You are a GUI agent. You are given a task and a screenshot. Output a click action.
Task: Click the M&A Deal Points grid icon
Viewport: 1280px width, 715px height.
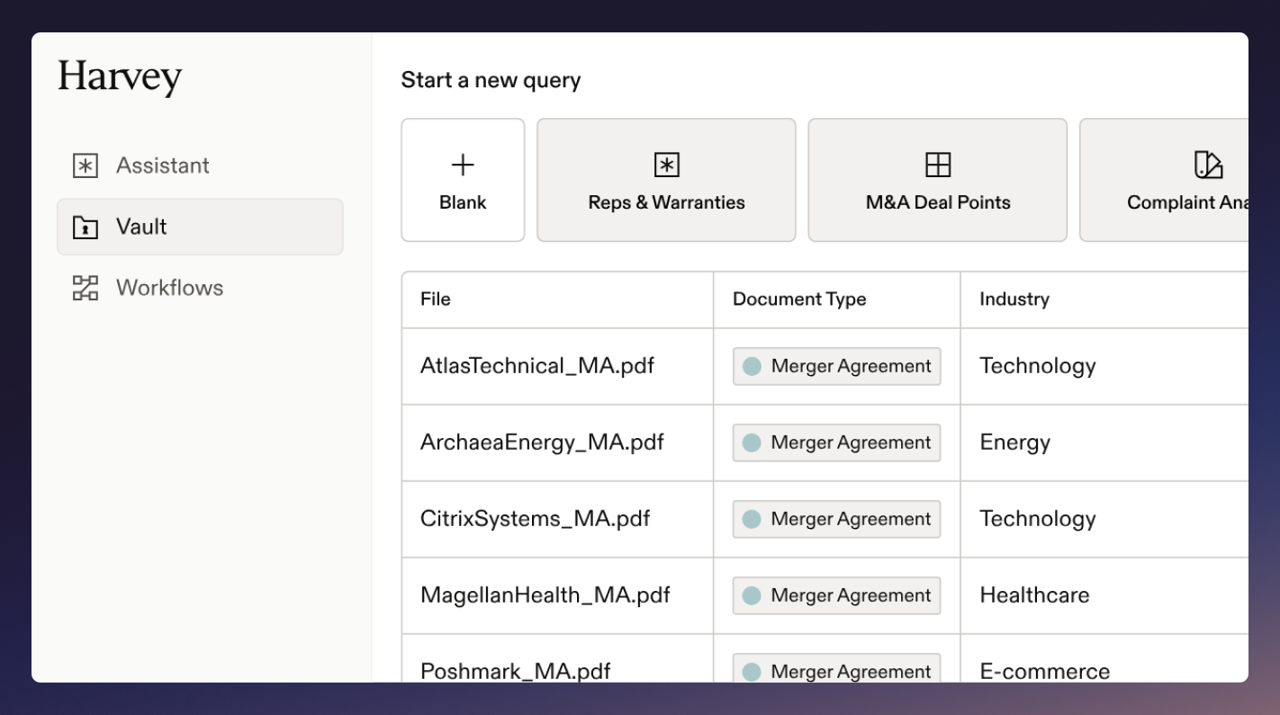coord(937,165)
